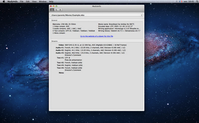Open the MediaInfo application menu
The height and width of the screenshot is (123, 199).
tap(13, 2)
